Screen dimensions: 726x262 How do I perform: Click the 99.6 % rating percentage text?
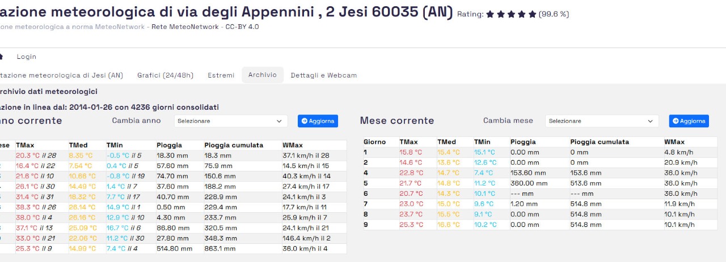point(554,14)
